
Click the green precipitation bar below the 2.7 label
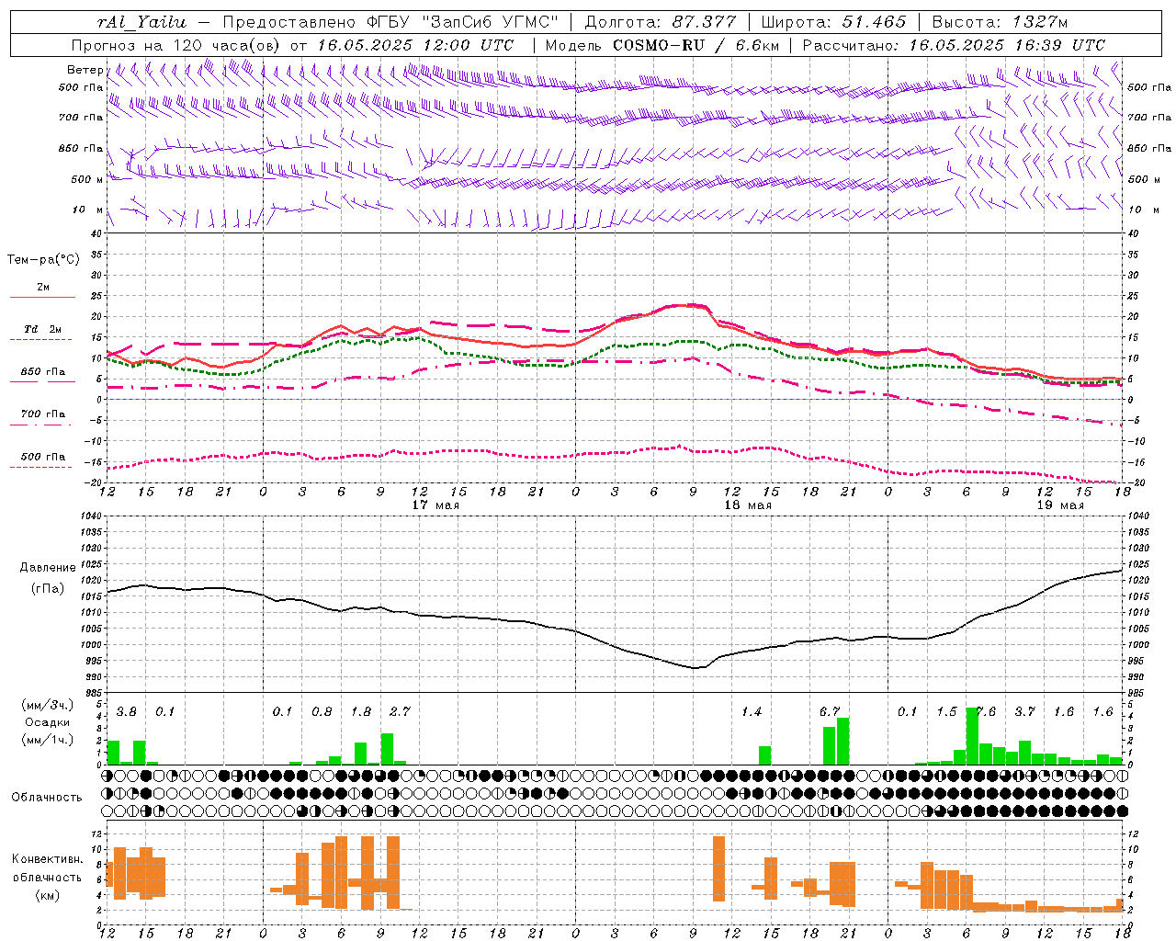pyautogui.click(x=387, y=749)
